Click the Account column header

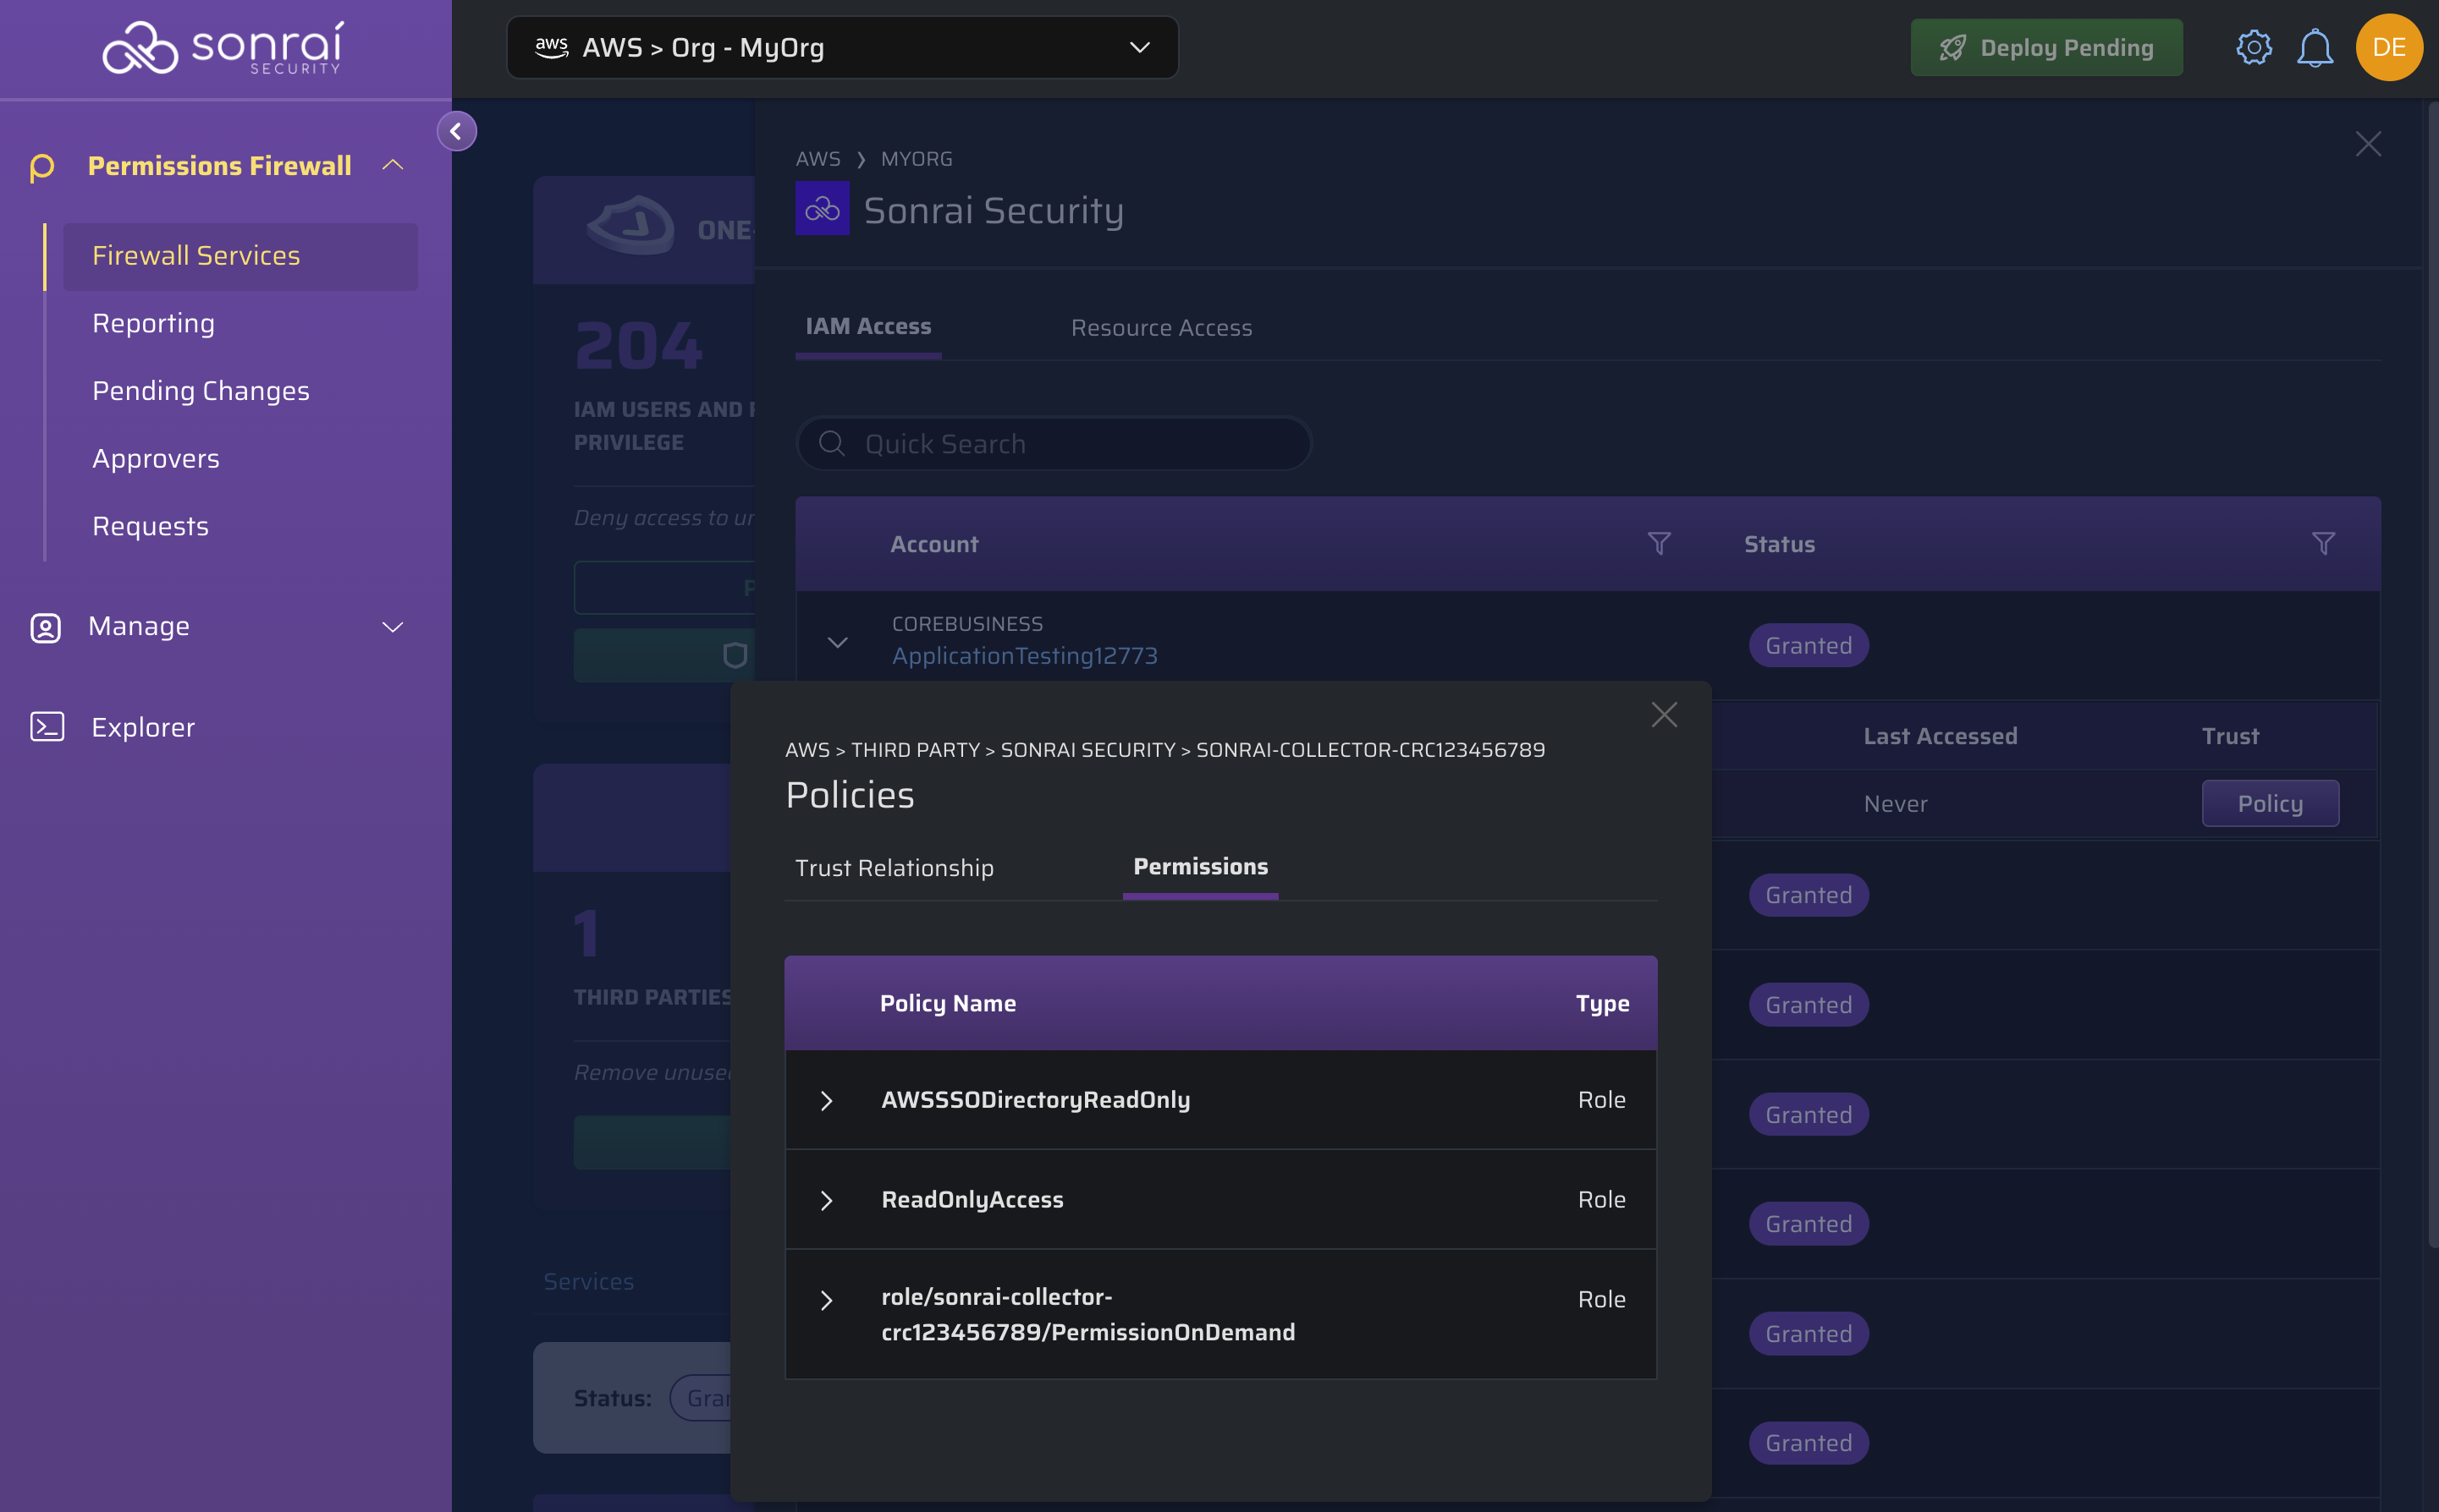point(933,544)
